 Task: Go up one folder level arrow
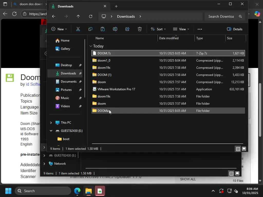(78, 16)
